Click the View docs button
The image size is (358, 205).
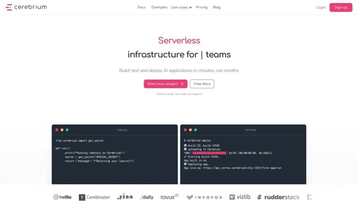click(202, 84)
